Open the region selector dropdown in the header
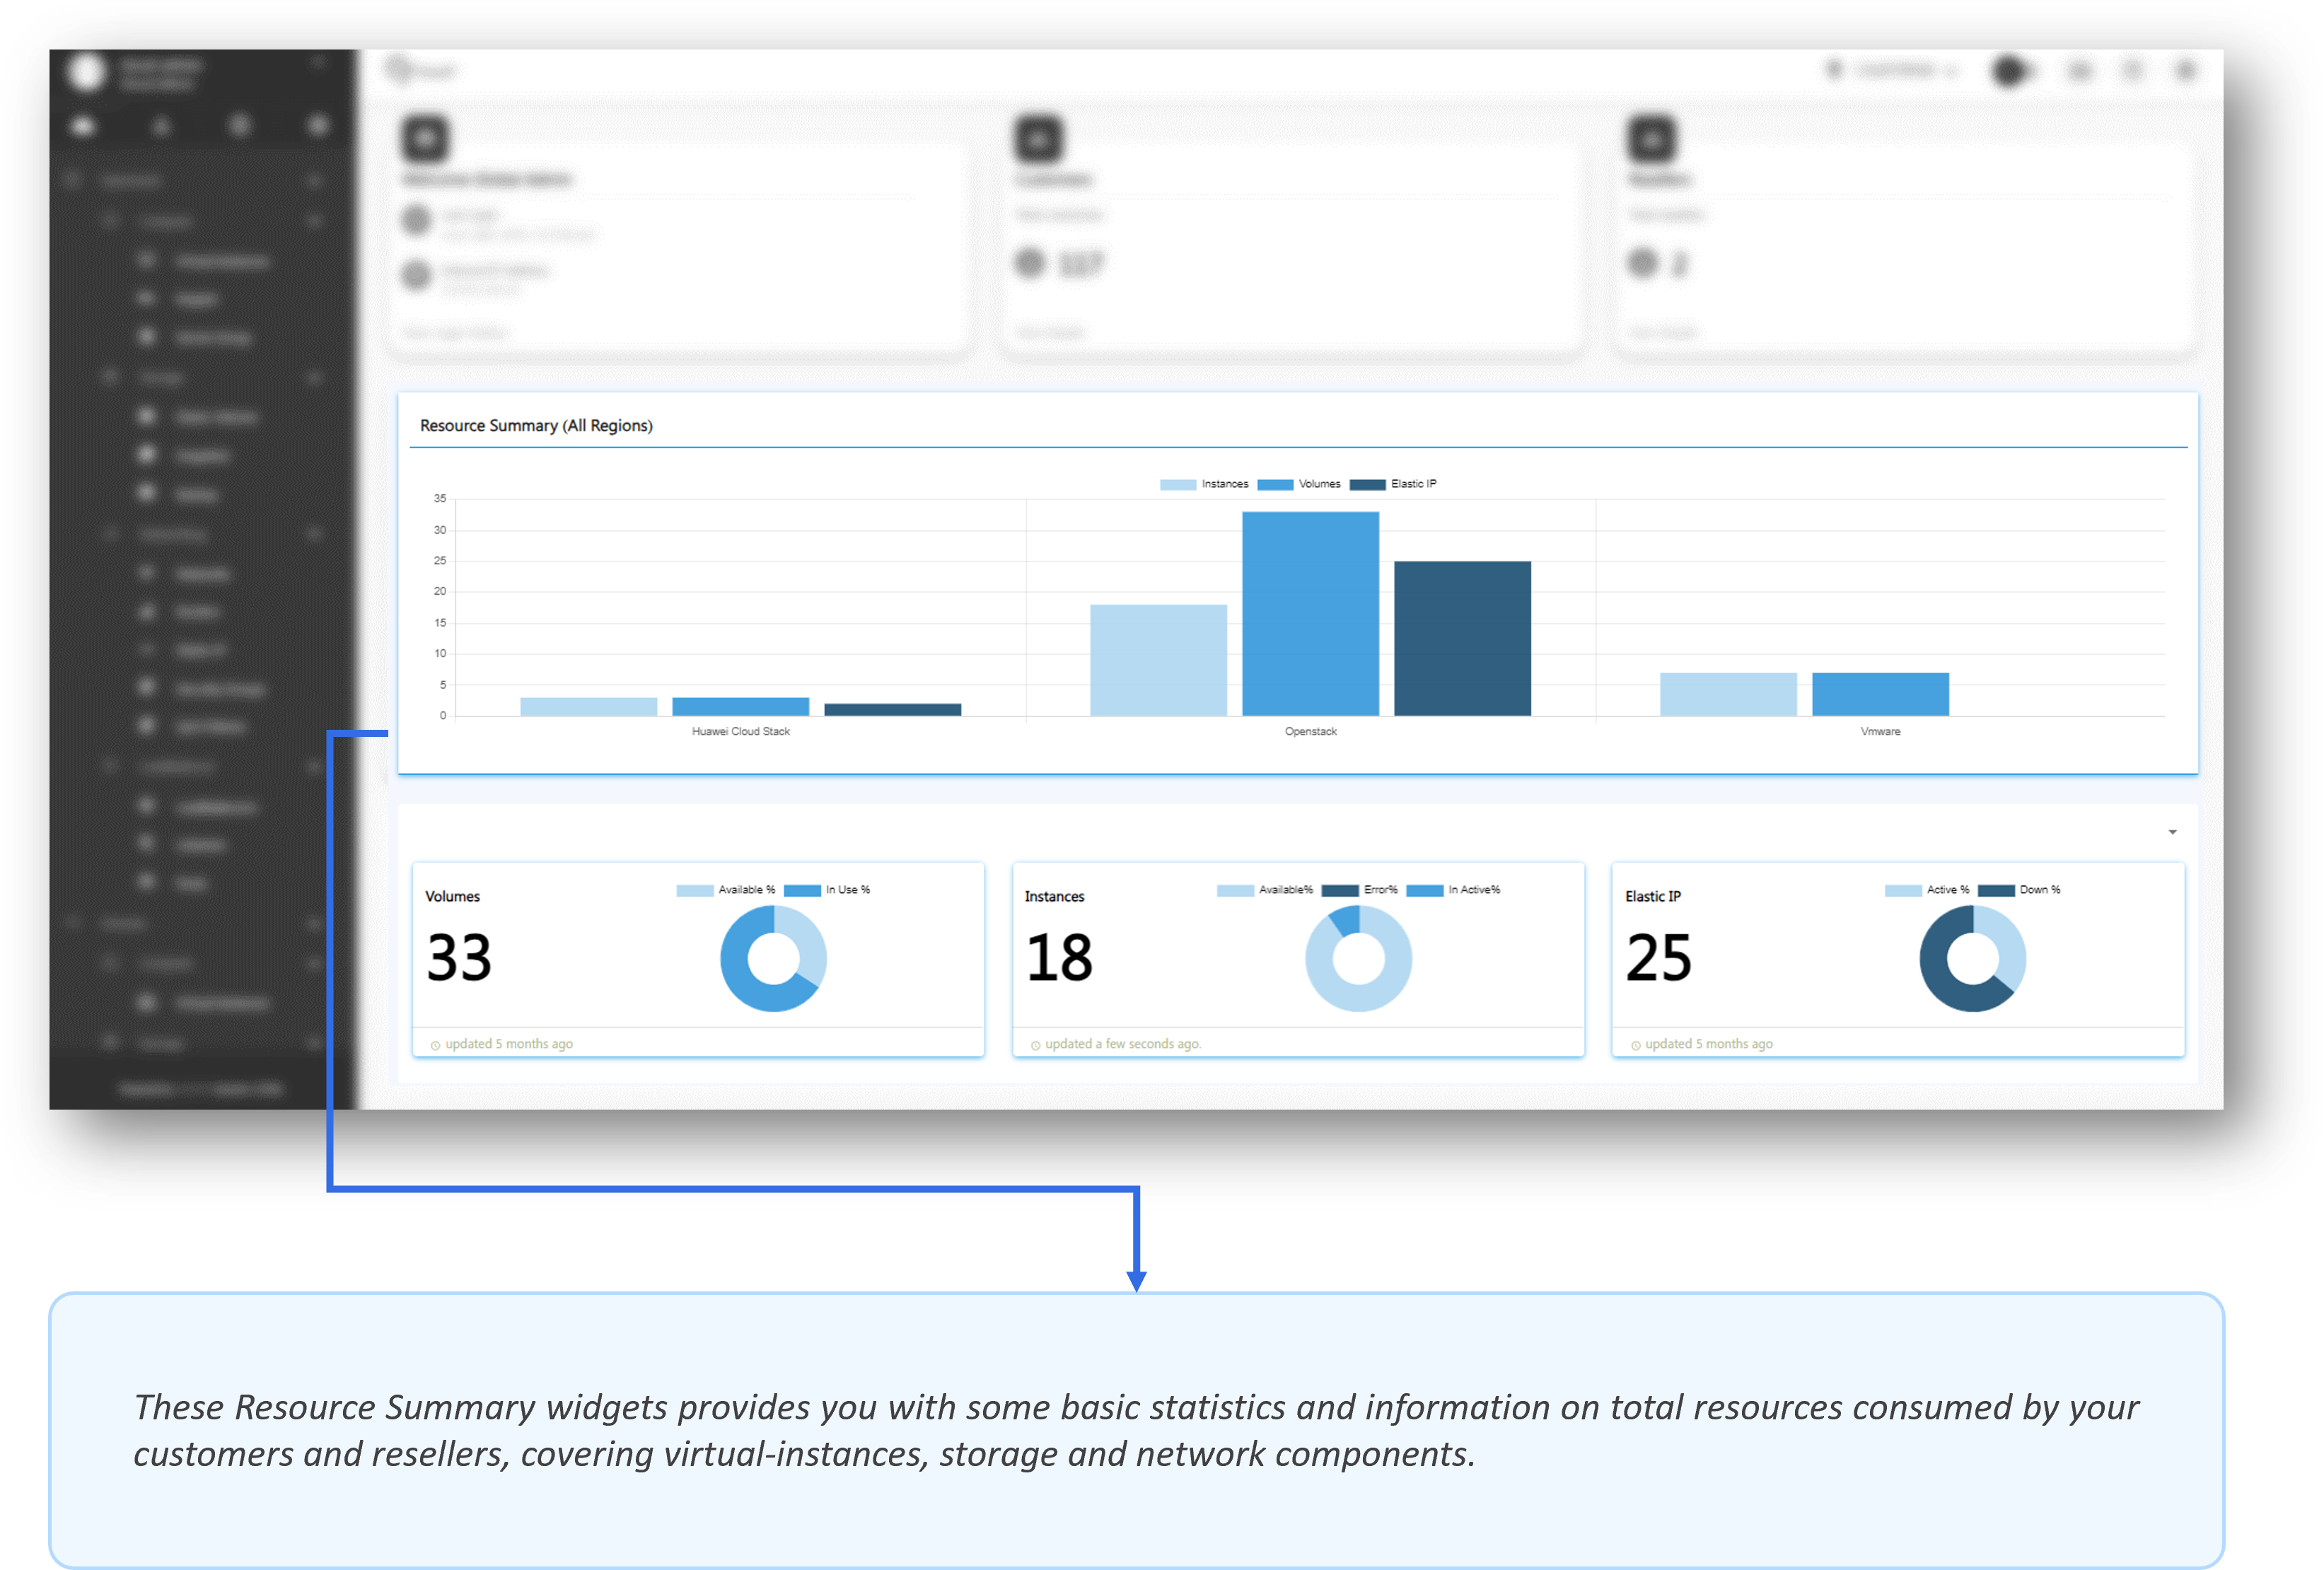Viewport: 2324px width, 1570px height. (1893, 70)
